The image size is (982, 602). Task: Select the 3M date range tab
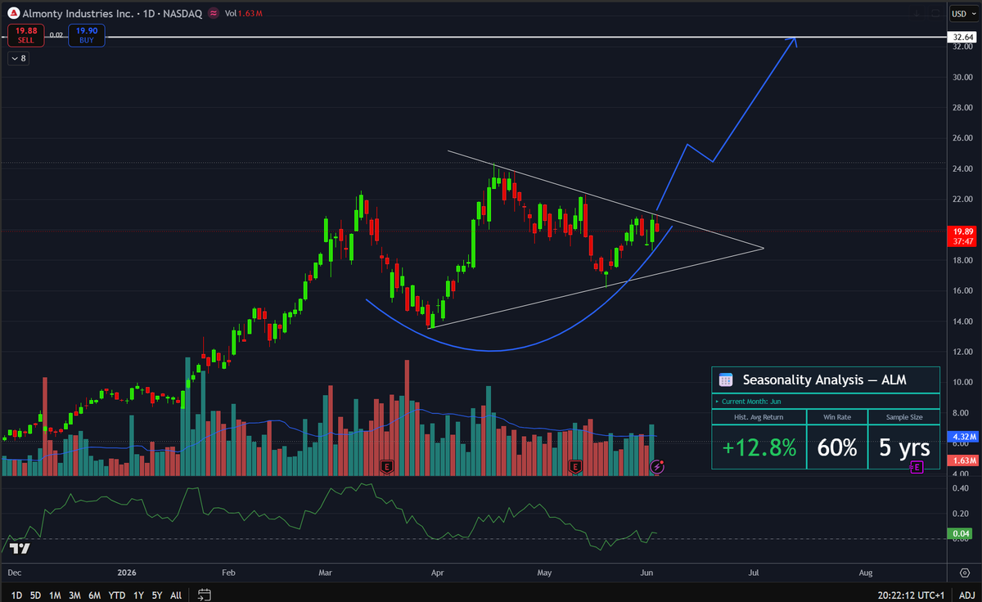click(74, 595)
